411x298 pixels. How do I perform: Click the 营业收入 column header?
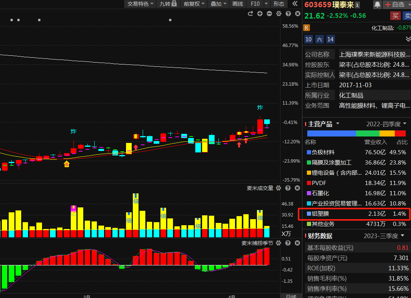pos(375,142)
